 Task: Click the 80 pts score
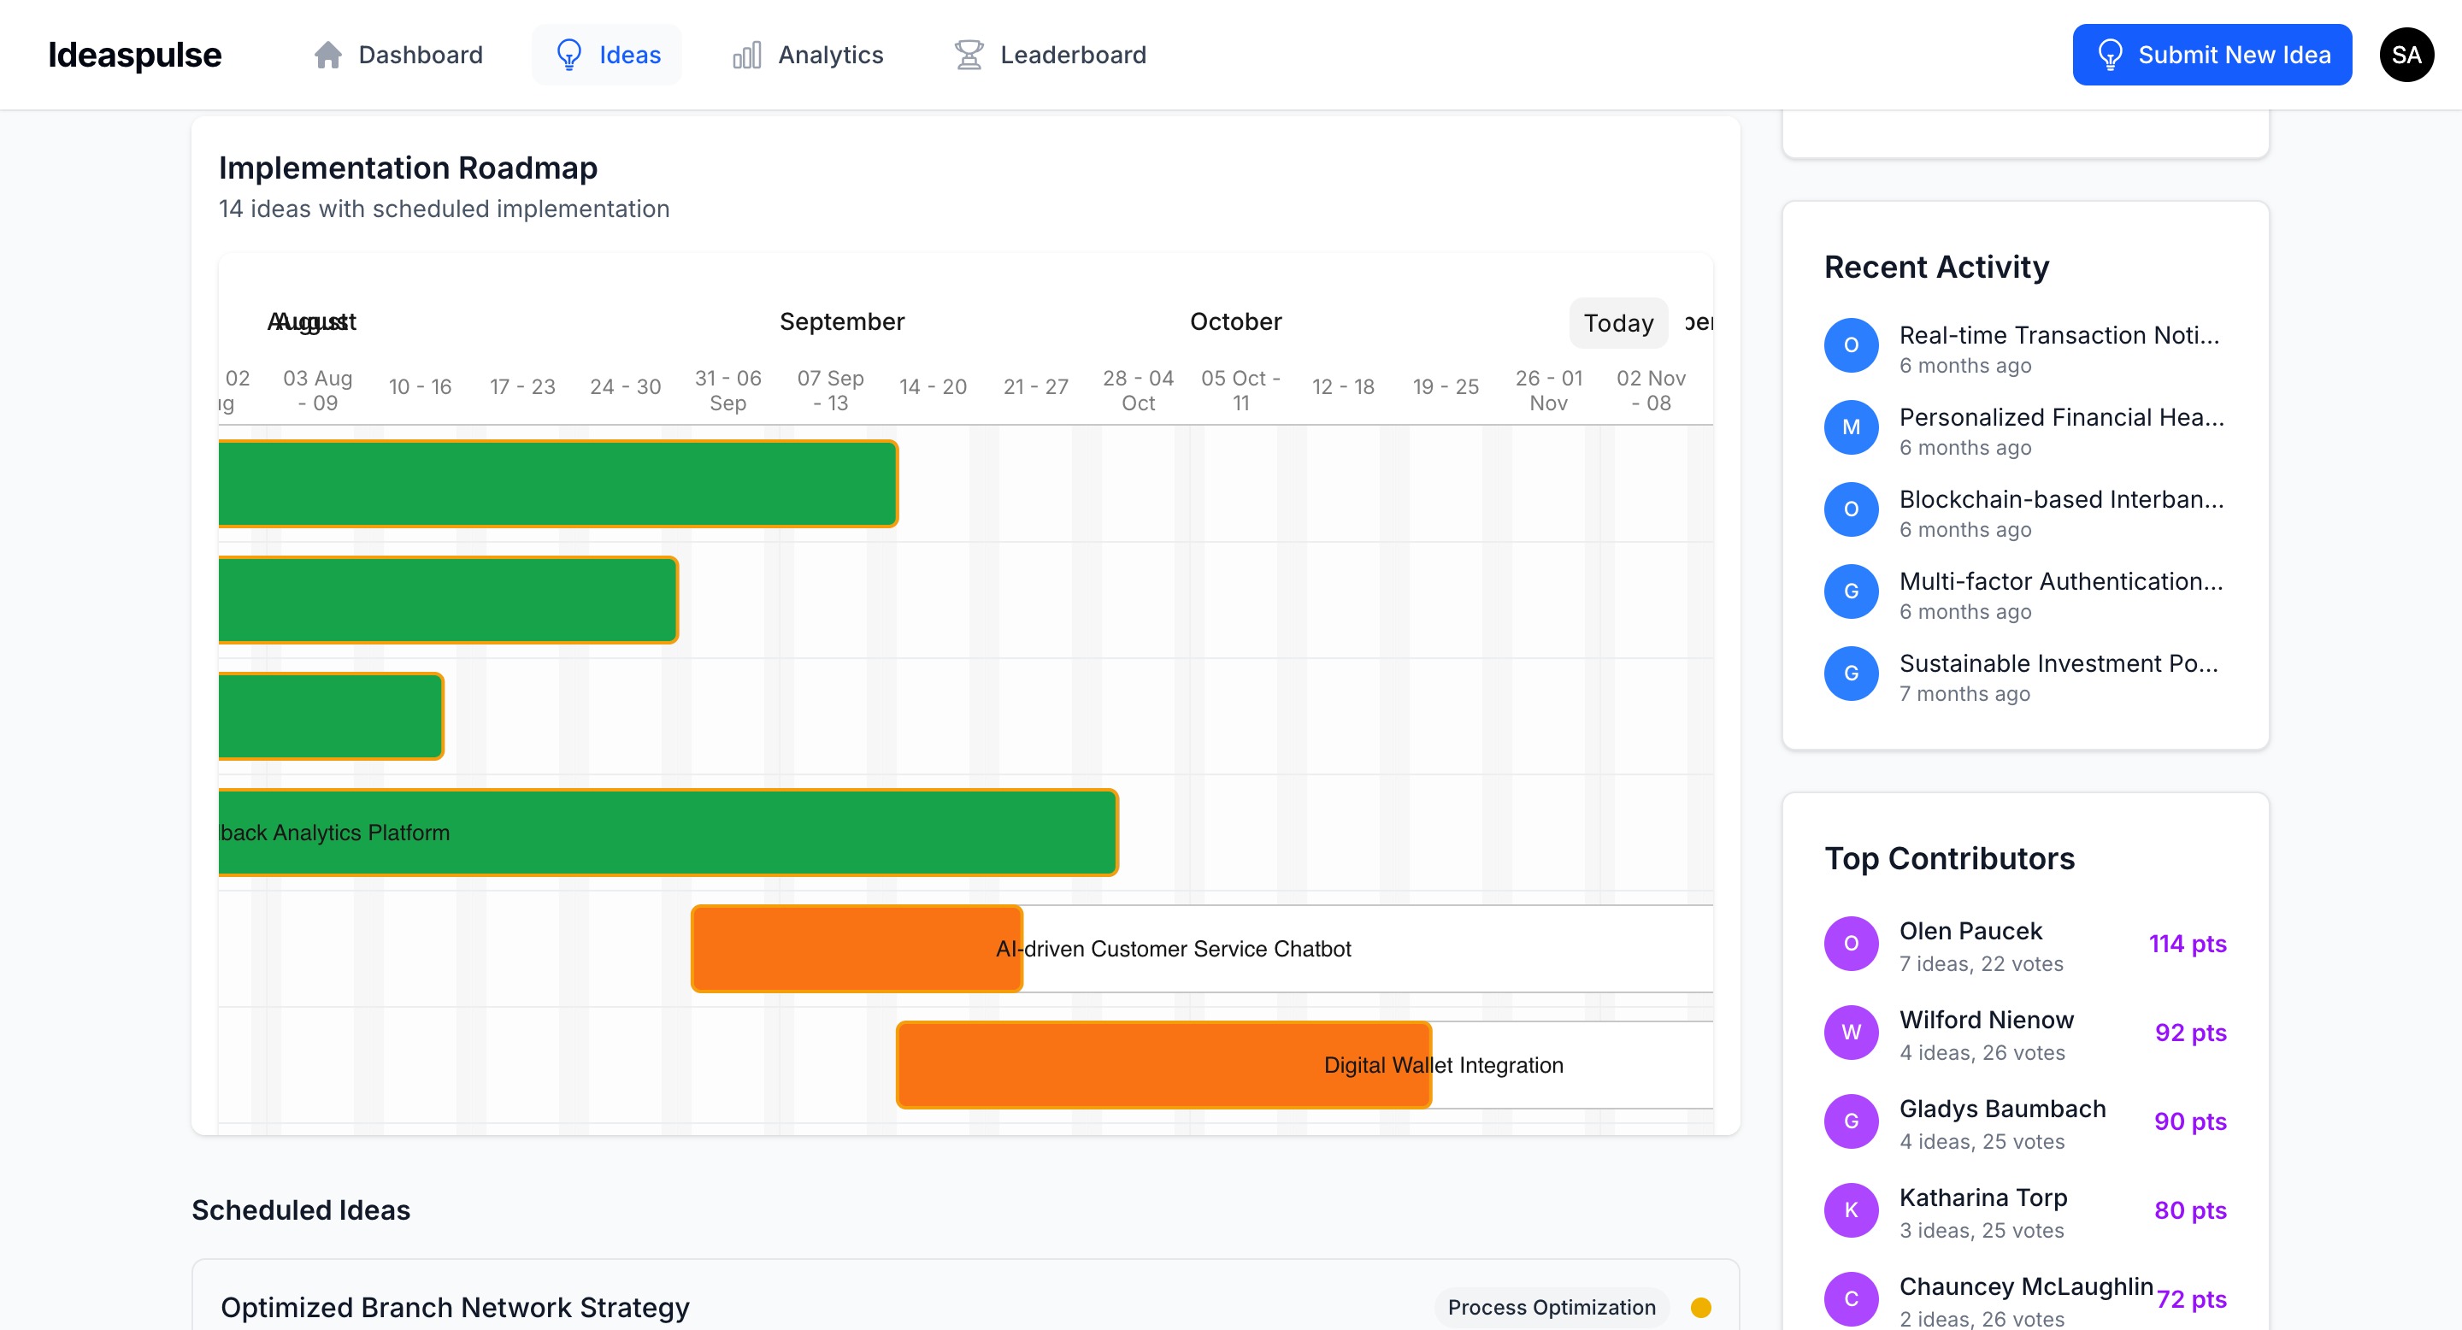coord(2190,1210)
